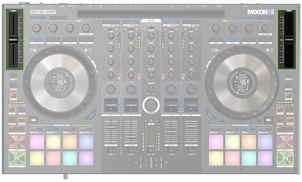Click the first FX UNIT 2 knob
302x182 pixels.
pos(216,28)
